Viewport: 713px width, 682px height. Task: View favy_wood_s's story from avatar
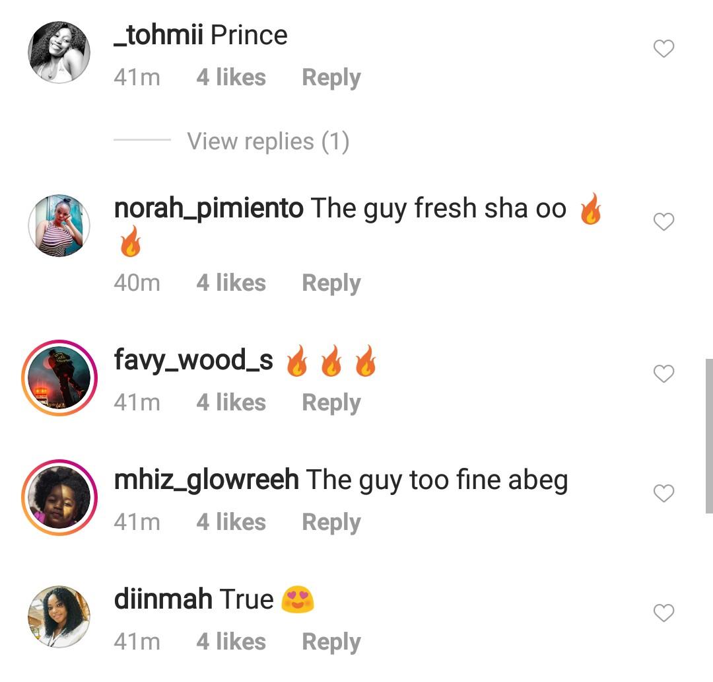[x=59, y=378]
